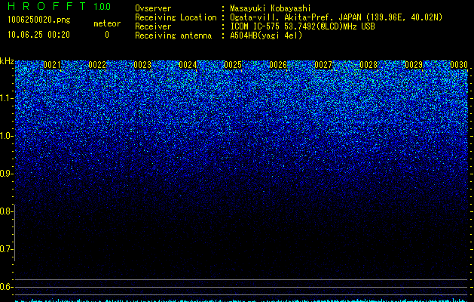Click the 0025 time marker
474x302 pixels.
(233, 65)
